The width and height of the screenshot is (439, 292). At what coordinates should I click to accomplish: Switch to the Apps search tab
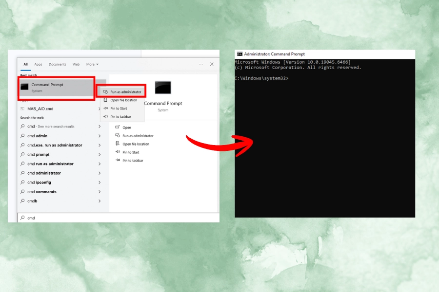click(x=38, y=64)
